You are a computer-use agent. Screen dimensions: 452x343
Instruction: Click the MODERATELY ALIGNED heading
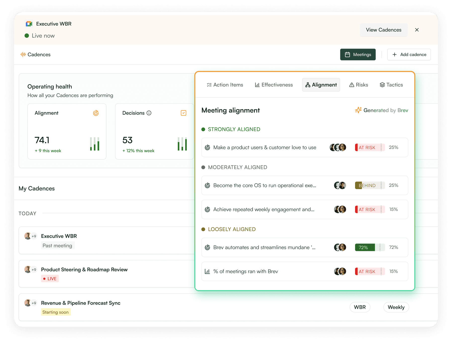coord(238,167)
